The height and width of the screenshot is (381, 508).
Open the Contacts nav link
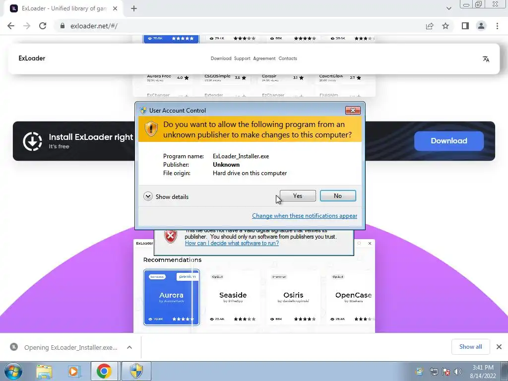click(288, 59)
